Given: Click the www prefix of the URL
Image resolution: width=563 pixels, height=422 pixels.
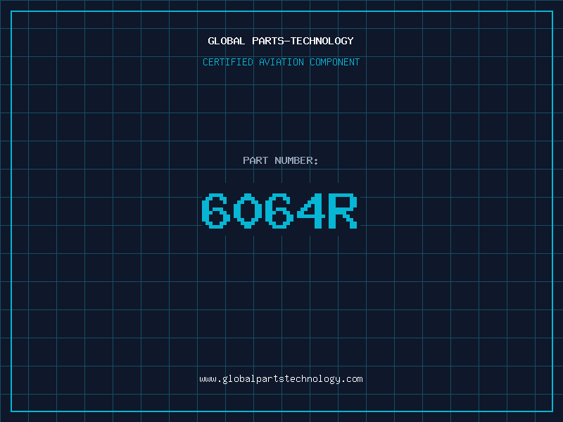Looking at the screenshot, I should tap(208, 379).
